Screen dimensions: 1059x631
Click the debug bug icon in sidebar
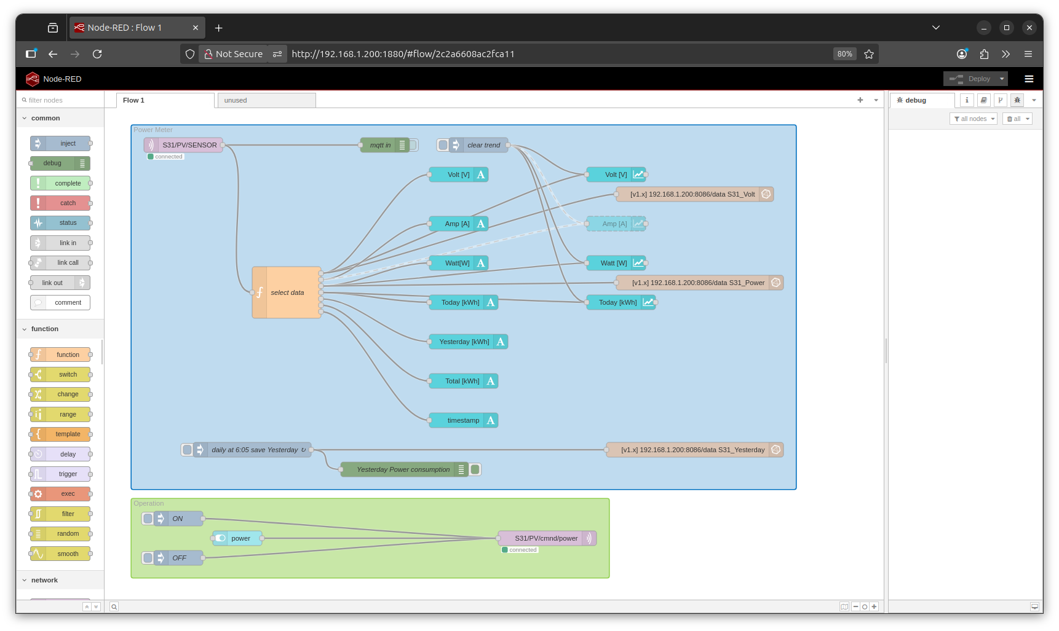click(1017, 100)
